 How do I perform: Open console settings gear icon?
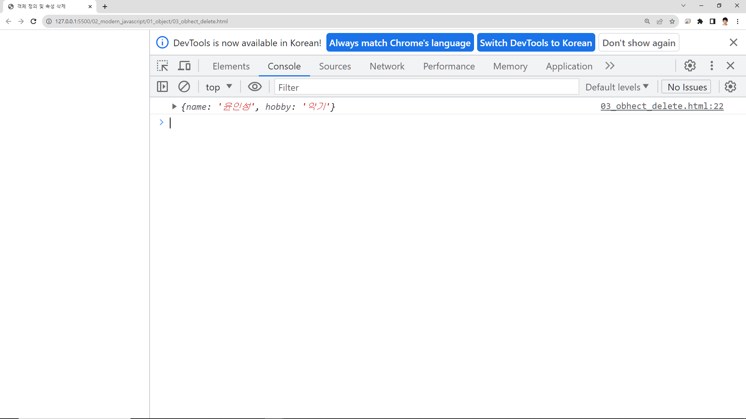coord(730,87)
